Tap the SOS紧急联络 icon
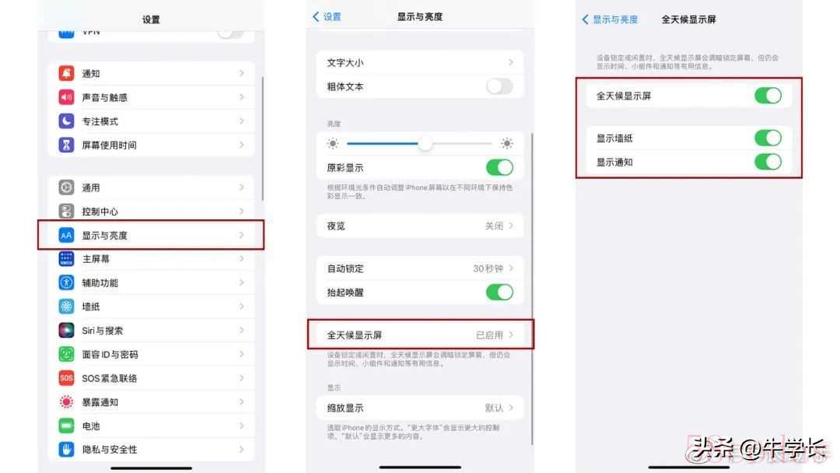Viewport: 840px width, 473px height. (x=66, y=378)
